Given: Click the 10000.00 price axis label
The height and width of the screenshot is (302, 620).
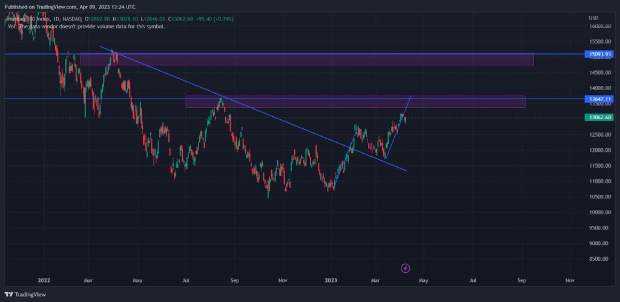Looking at the screenshot, I should pyautogui.click(x=599, y=212).
